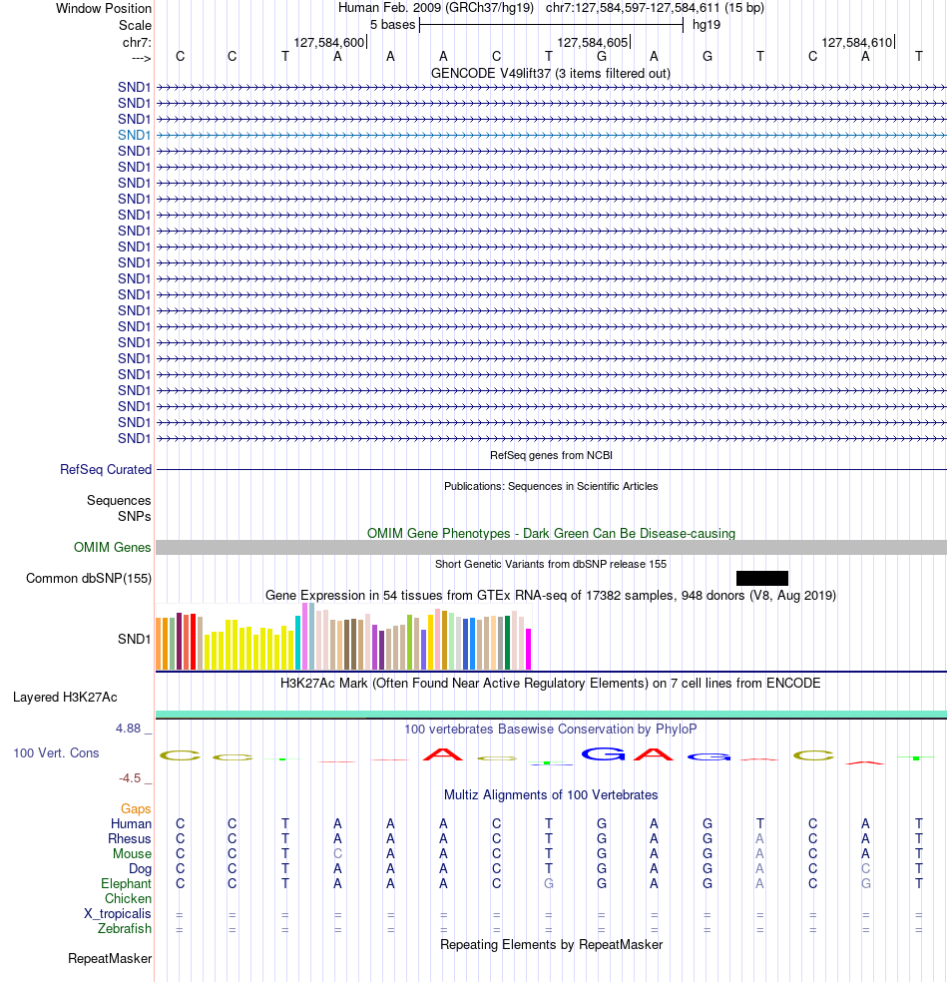Viewport: 948px width, 982px height.
Task: Click chr7:127,584,597-127,584,611 (15 bp) coordinates text
Action: (655, 8)
